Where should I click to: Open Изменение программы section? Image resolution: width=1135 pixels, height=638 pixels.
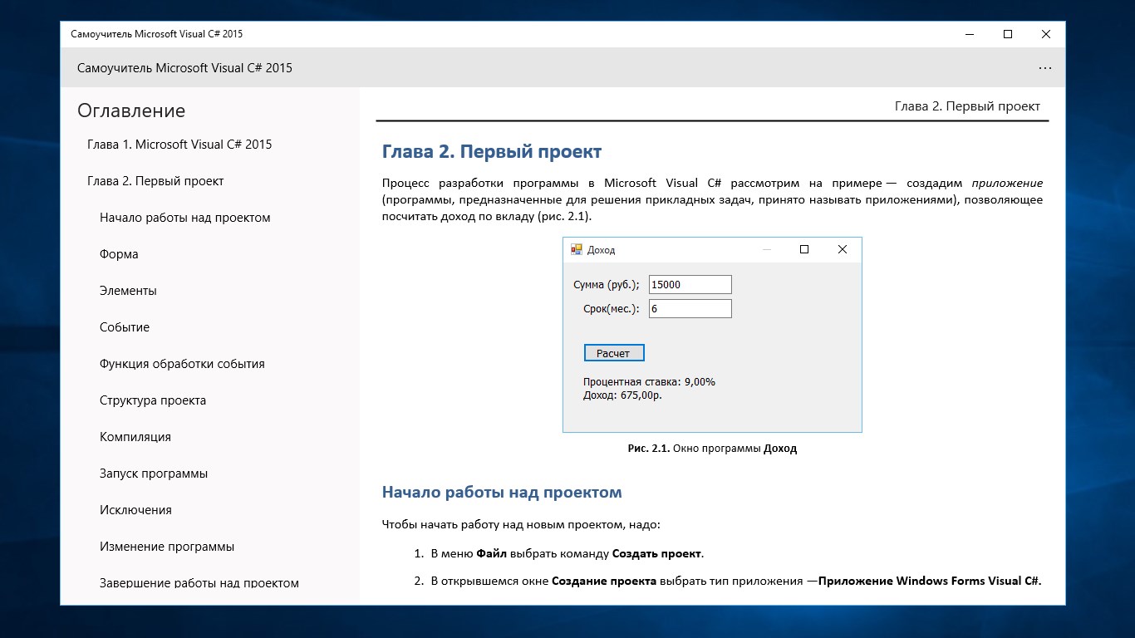point(167,547)
